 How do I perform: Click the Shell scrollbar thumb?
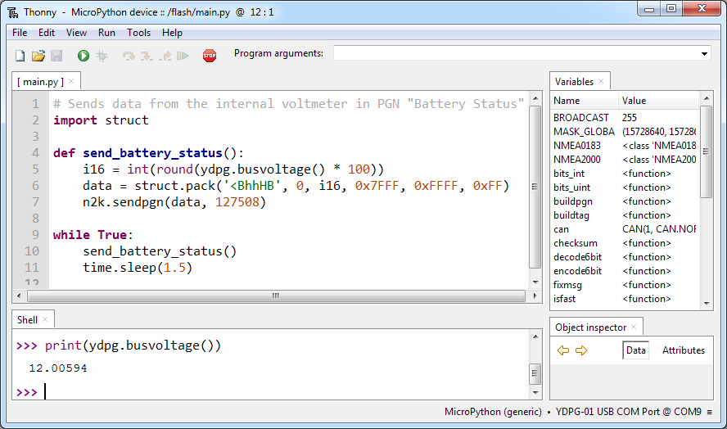point(535,373)
